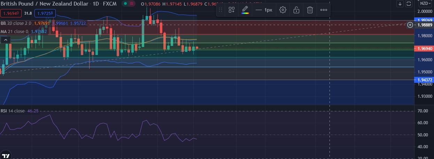
Task: Open line color pencil tool
Action: coord(245,10)
